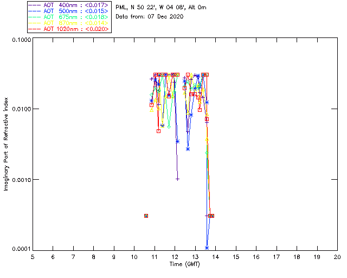Click the 'Time (GMT)' axis label
The width and height of the screenshot is (347, 278).
click(x=185, y=264)
